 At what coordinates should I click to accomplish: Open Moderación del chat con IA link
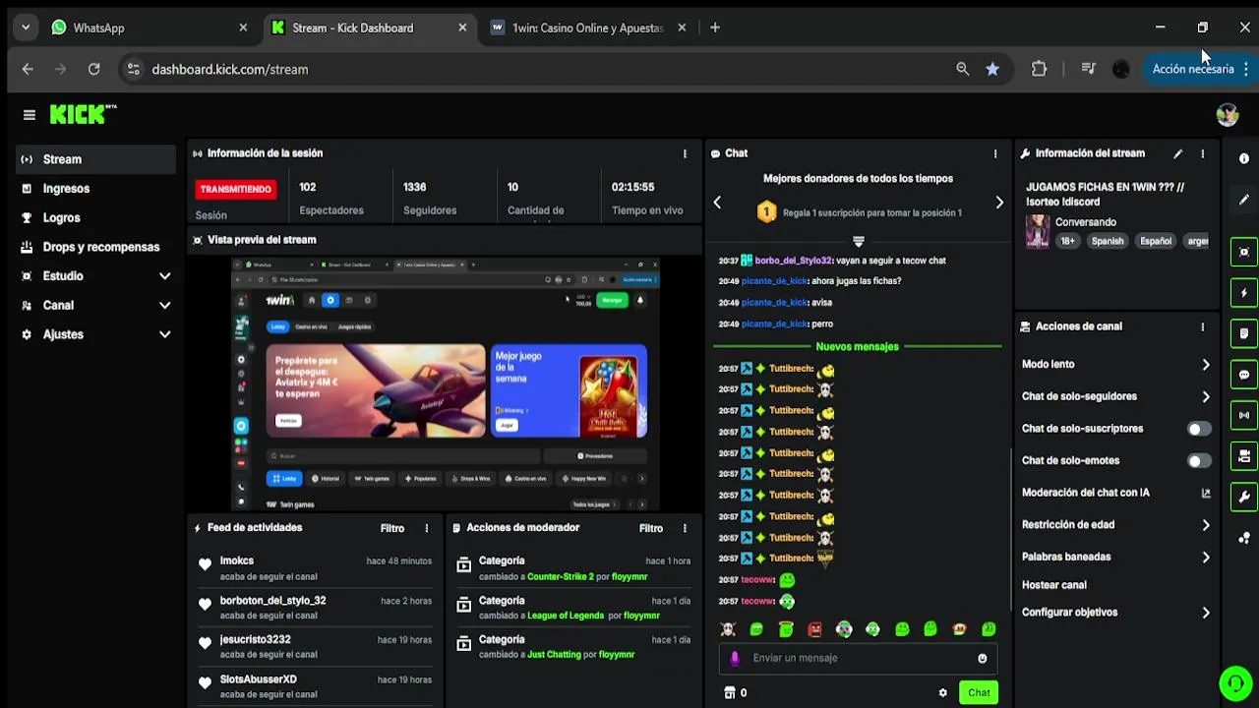coord(1116,493)
